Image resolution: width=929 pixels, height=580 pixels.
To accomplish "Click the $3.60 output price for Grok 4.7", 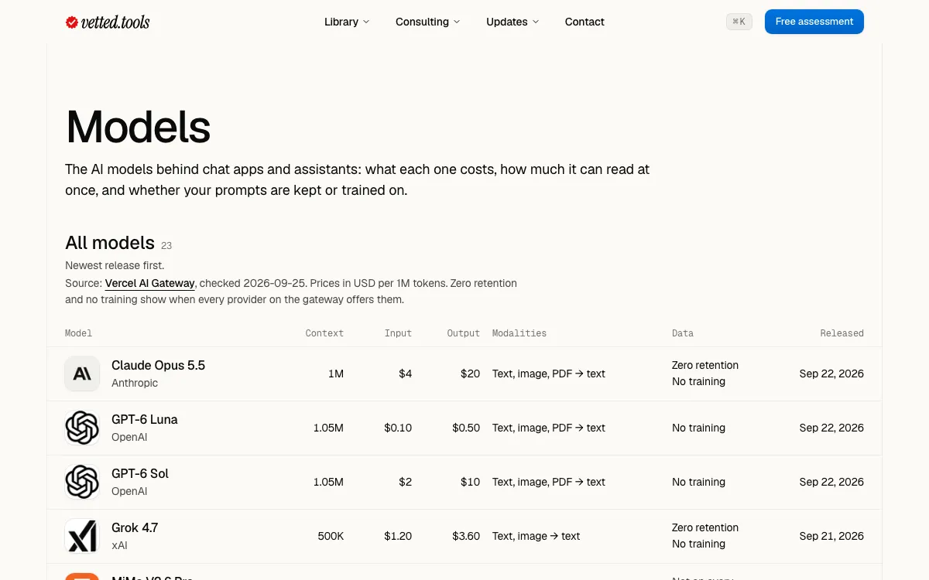I will 466,536.
